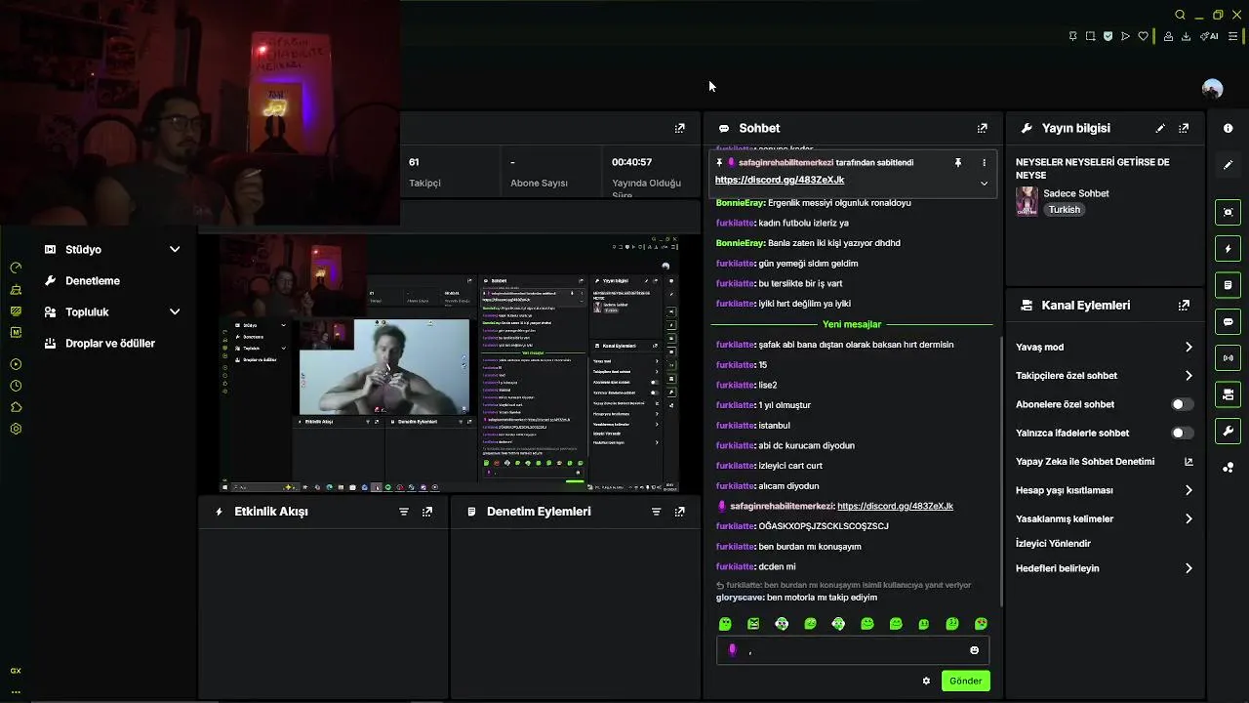Unpin the pinned chat message
This screenshot has height=703, width=1249.
pos(958,162)
